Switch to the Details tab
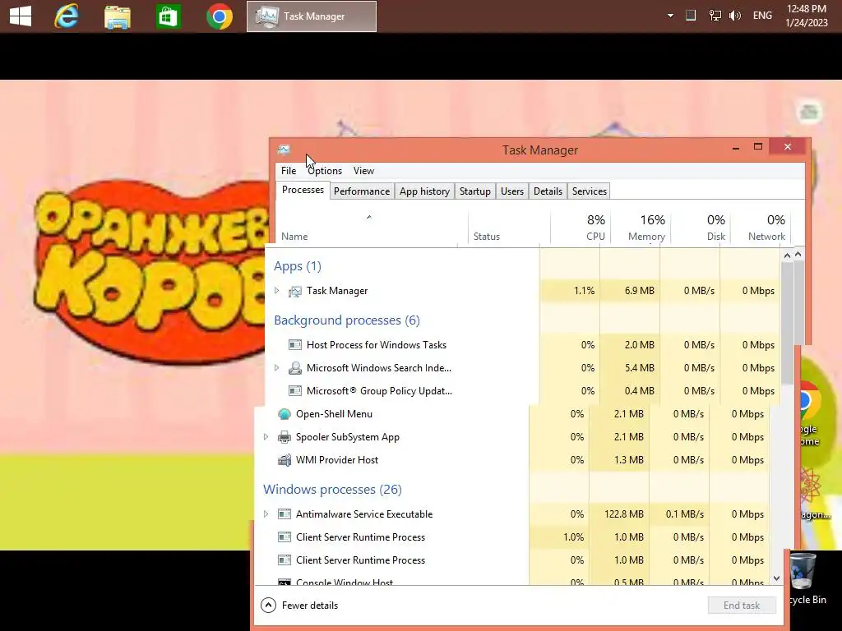 point(548,191)
